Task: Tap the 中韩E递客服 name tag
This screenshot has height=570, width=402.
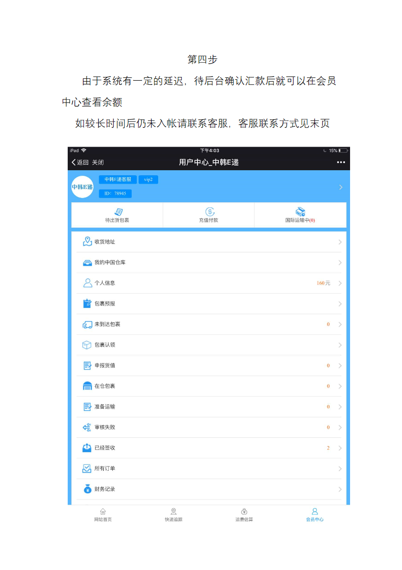Action: tap(118, 179)
